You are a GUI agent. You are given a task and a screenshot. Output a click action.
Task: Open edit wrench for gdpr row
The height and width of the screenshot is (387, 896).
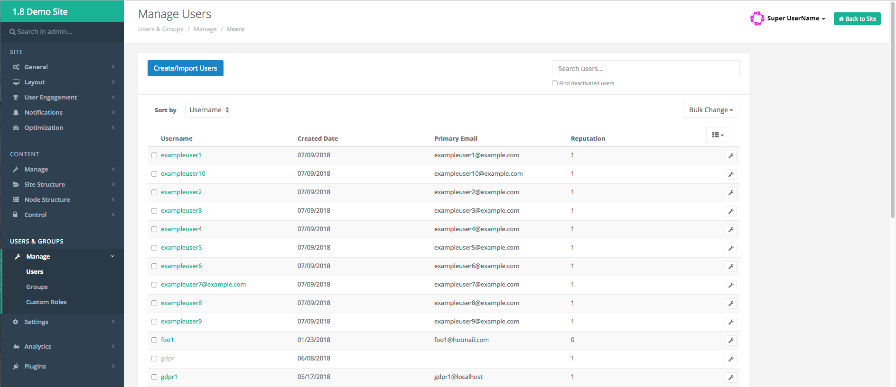[x=731, y=359]
